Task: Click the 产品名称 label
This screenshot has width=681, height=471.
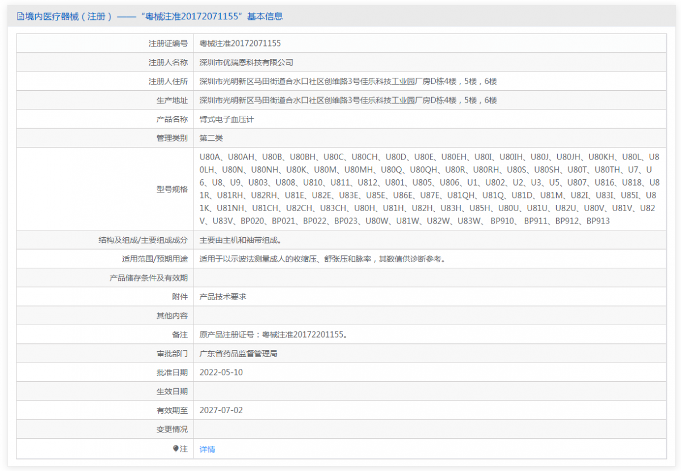Action: tap(172, 119)
